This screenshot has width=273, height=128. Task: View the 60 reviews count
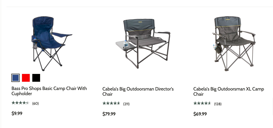coord(35,103)
